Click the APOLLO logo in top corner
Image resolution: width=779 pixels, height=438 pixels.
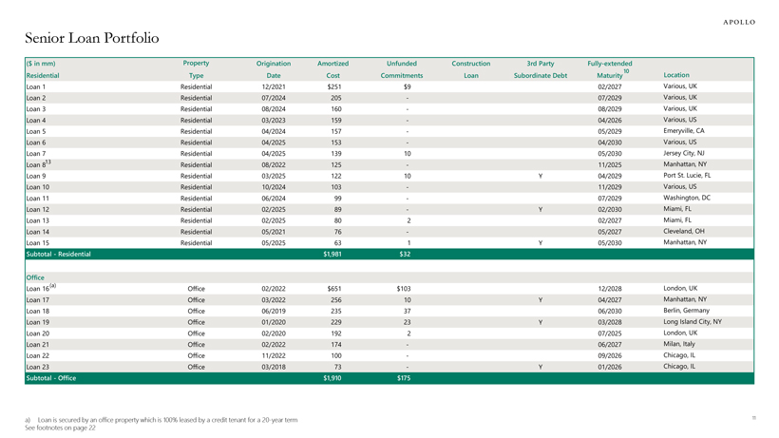(739, 22)
